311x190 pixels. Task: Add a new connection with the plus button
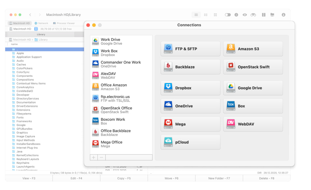pyautogui.click(x=94, y=157)
